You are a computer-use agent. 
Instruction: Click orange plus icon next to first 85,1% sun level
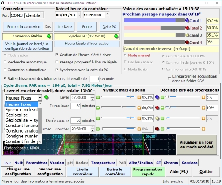pos(139,97)
